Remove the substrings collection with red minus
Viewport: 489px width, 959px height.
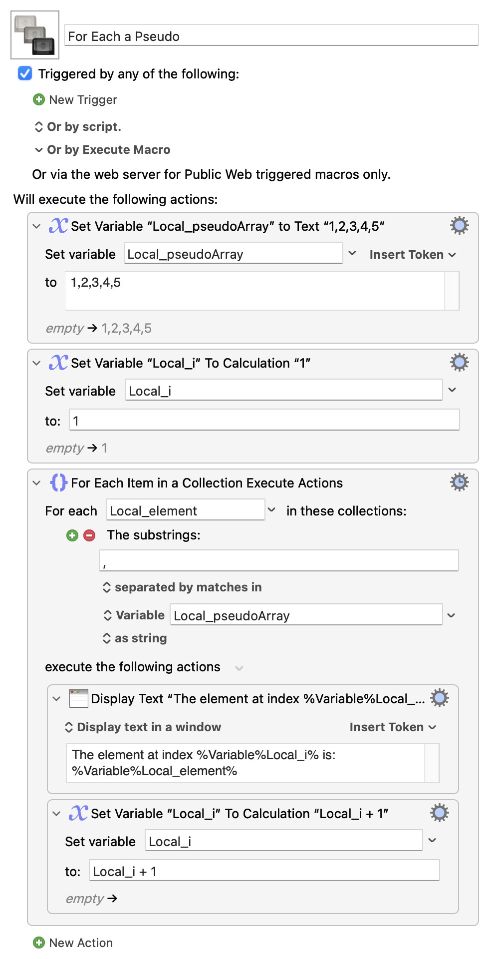[x=89, y=535]
